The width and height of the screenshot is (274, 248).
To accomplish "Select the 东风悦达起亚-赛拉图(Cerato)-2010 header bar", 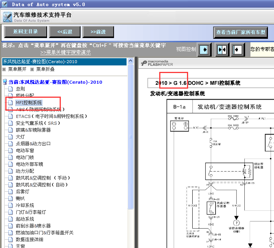I will (64, 62).
